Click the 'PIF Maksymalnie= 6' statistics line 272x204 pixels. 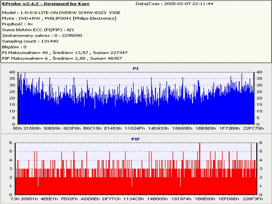(62, 59)
